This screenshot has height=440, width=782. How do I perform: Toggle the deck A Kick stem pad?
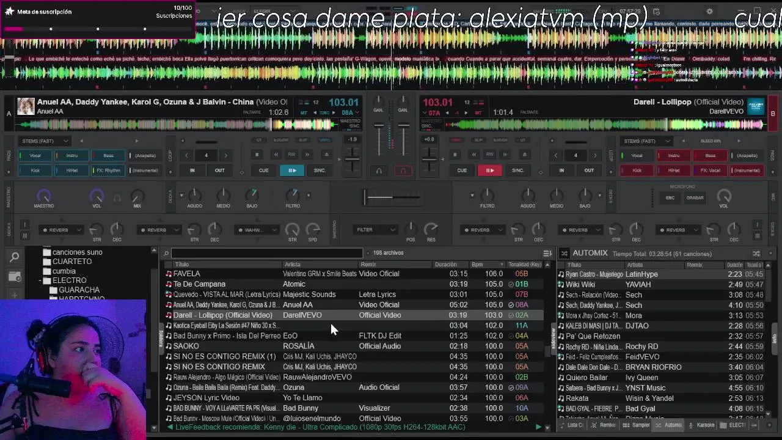(35, 170)
